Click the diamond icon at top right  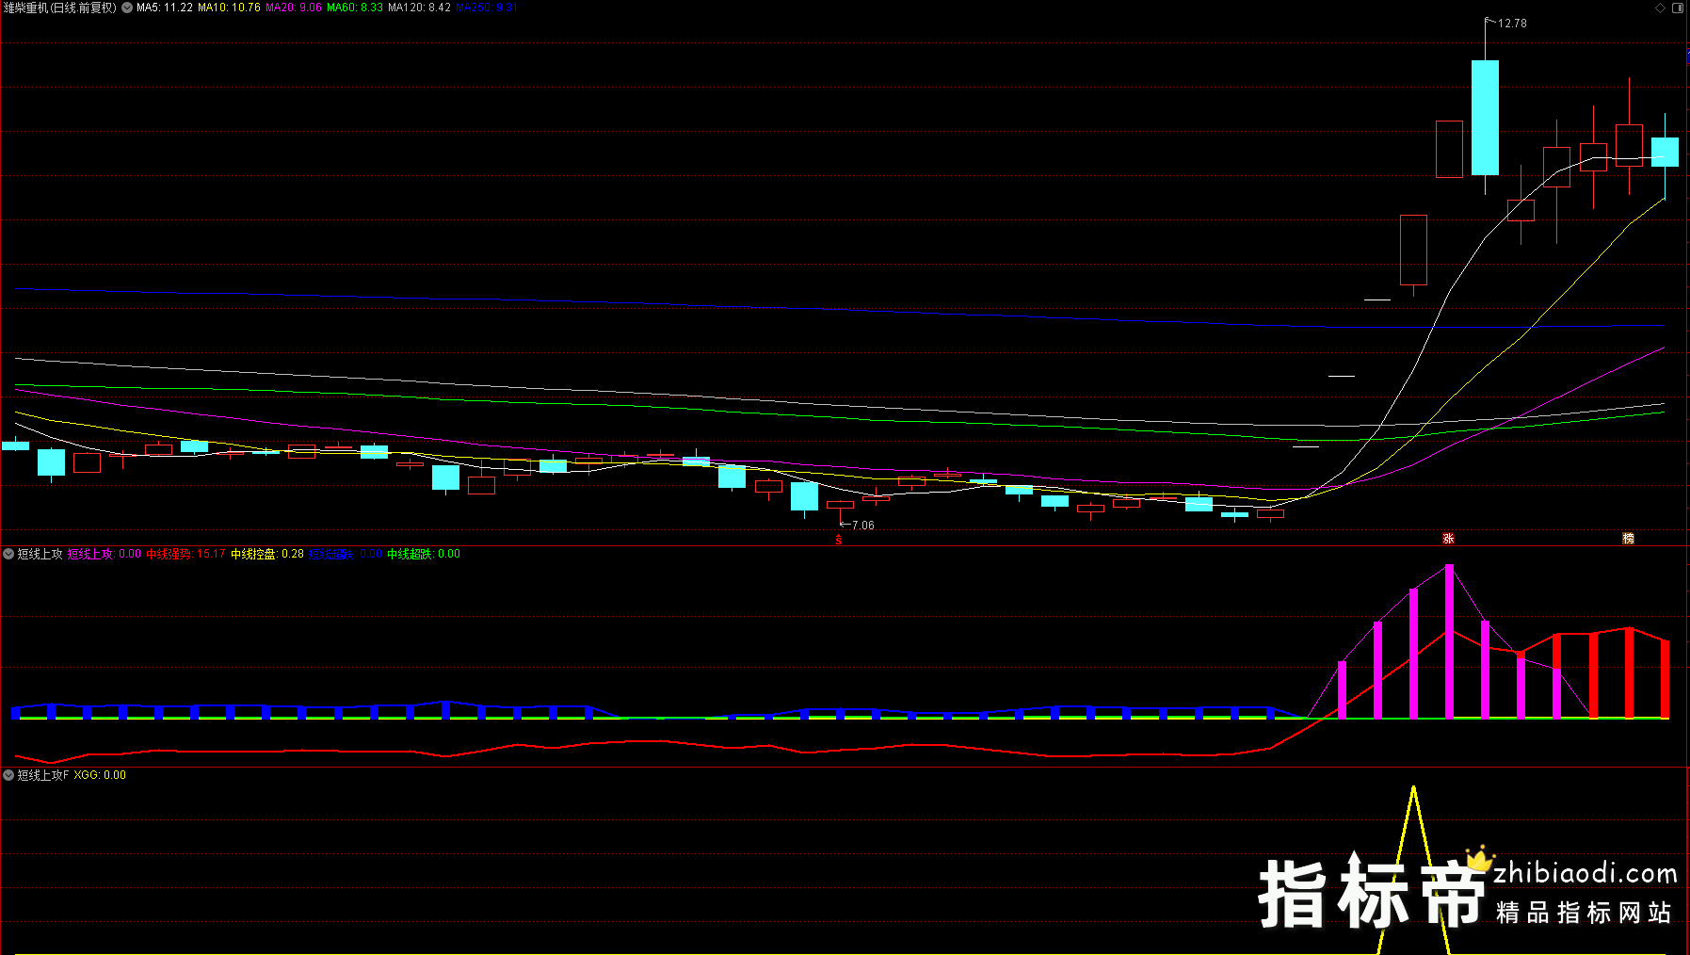(x=1661, y=8)
